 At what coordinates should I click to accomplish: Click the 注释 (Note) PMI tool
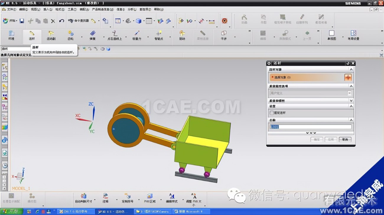(105, 198)
